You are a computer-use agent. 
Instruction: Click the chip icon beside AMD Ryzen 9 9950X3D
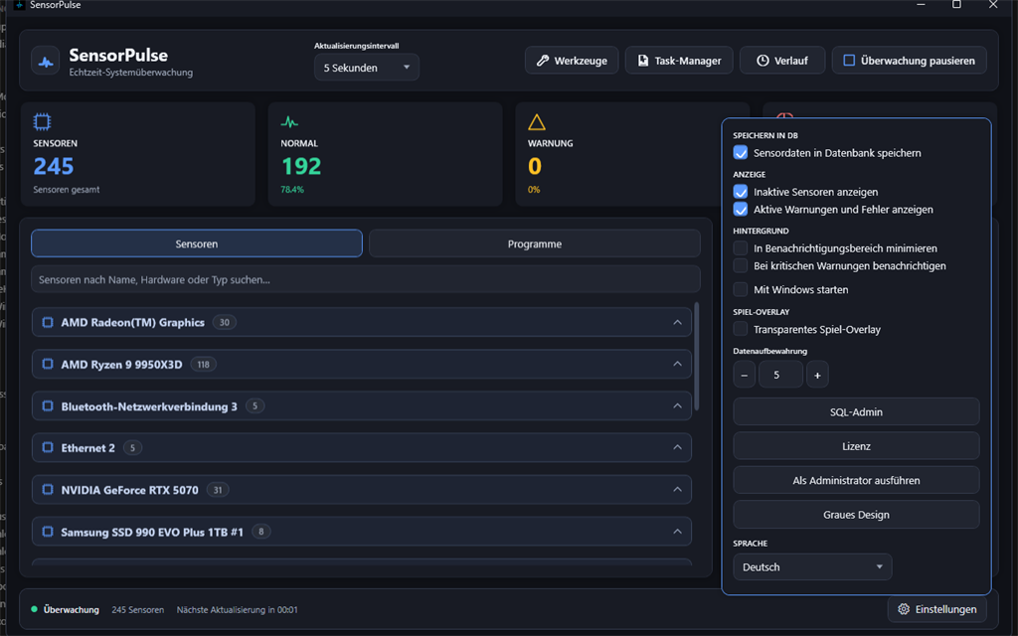[48, 364]
